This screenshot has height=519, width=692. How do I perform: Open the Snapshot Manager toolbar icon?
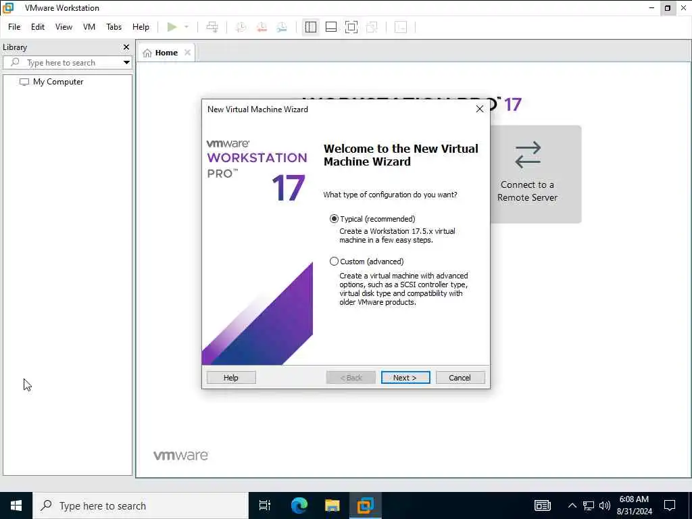pos(282,27)
